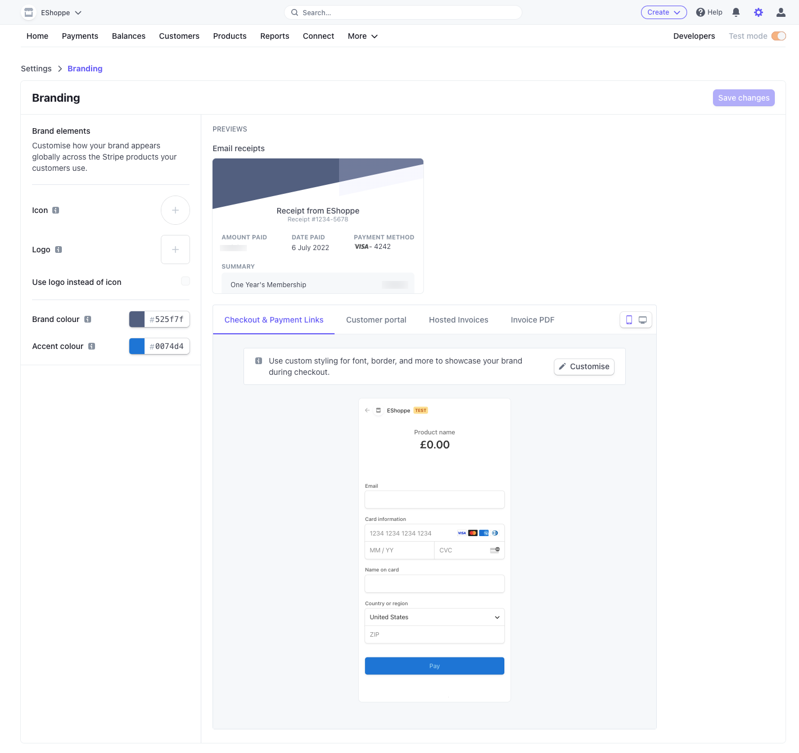This screenshot has width=799, height=753.
Task: Open the Balances section
Action: click(x=129, y=36)
